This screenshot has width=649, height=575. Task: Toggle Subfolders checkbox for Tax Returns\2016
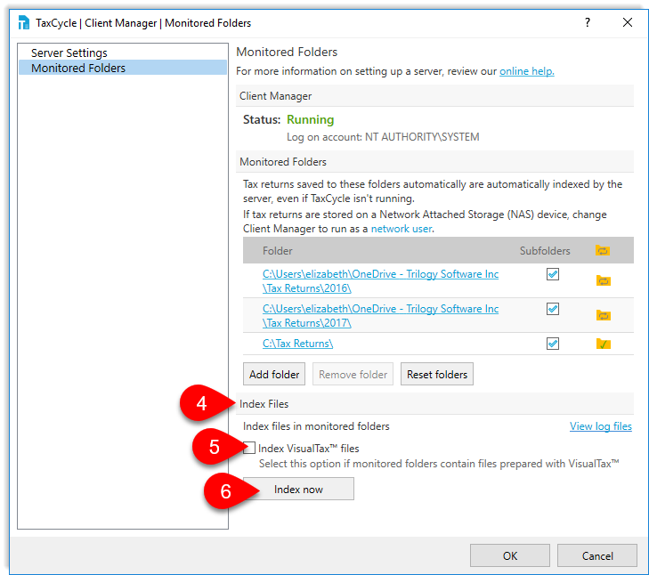(x=553, y=274)
